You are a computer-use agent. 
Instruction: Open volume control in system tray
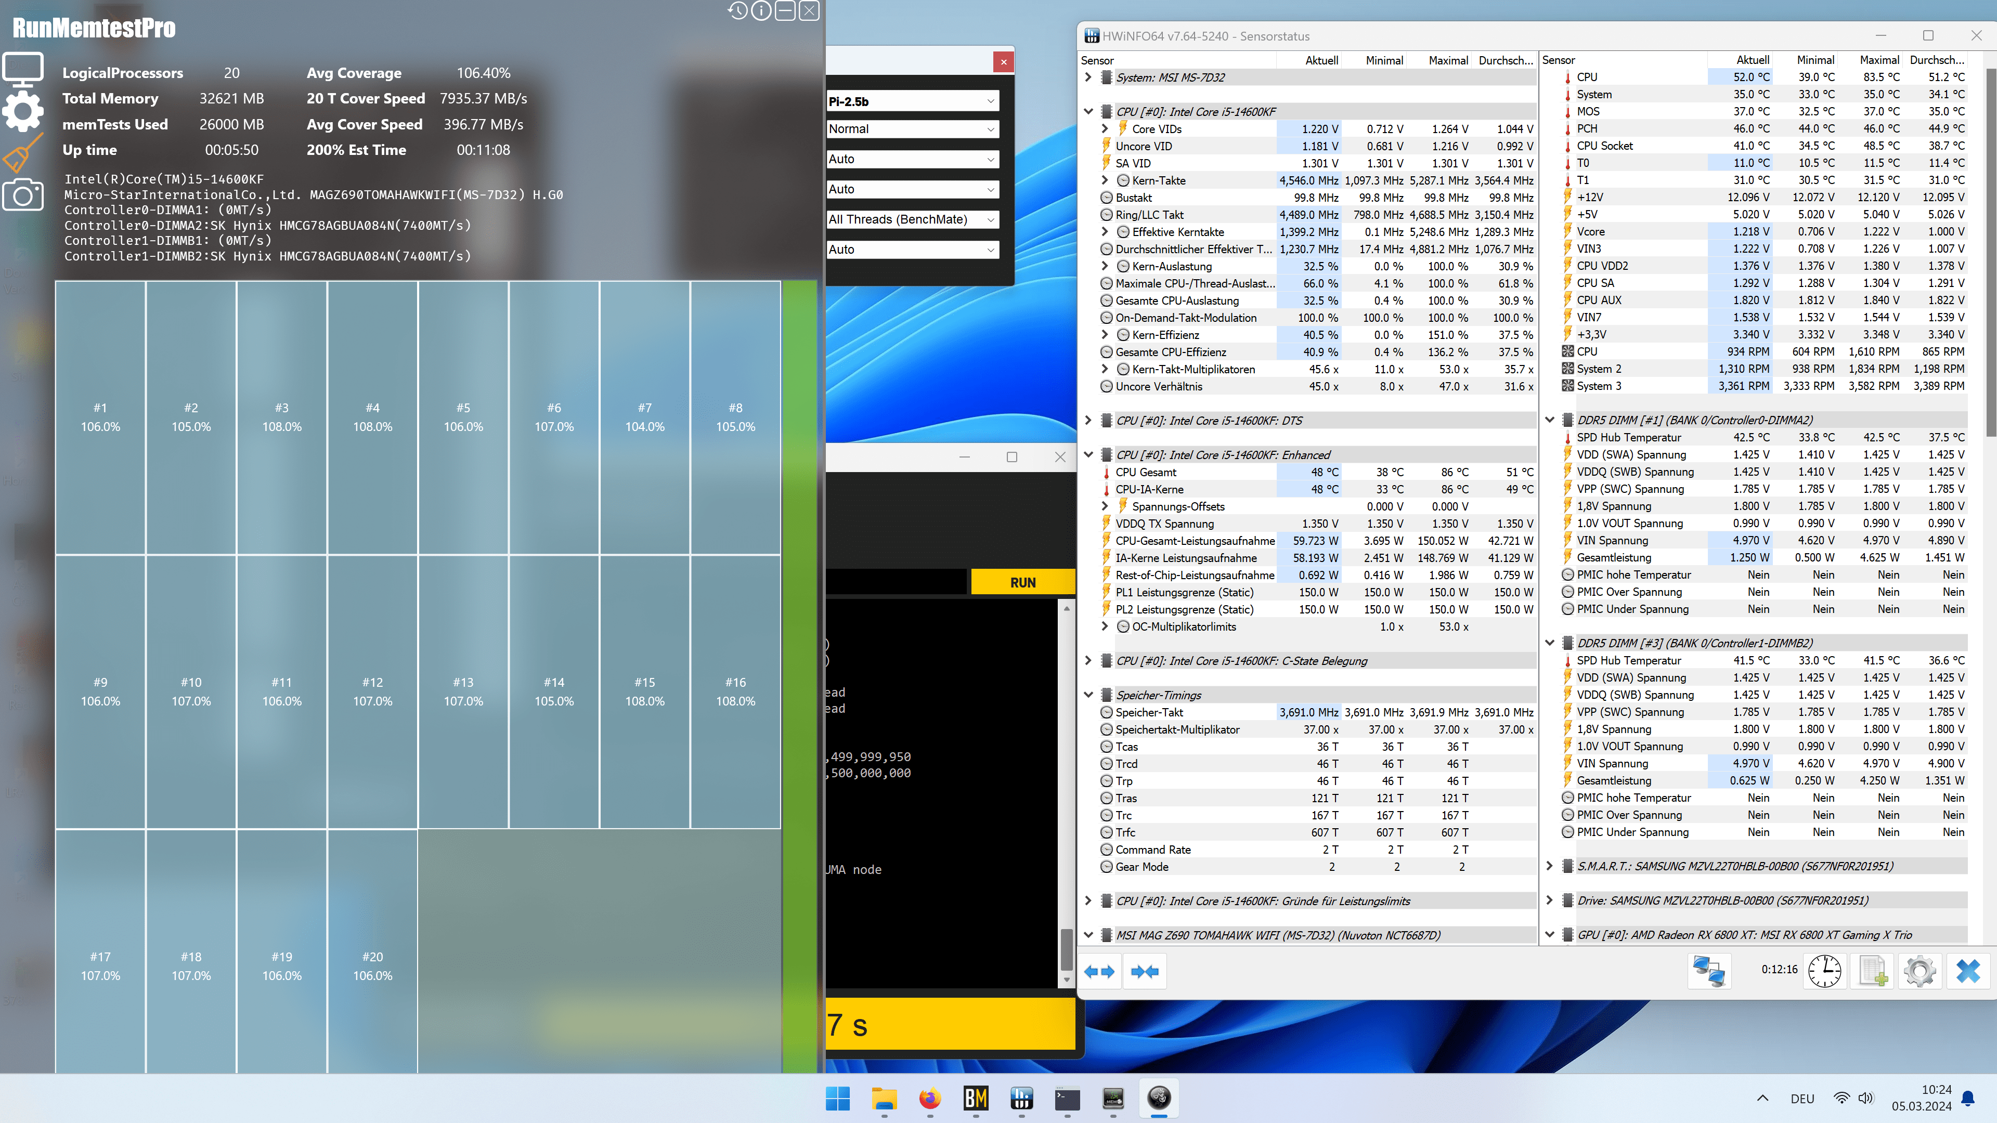[1866, 1098]
